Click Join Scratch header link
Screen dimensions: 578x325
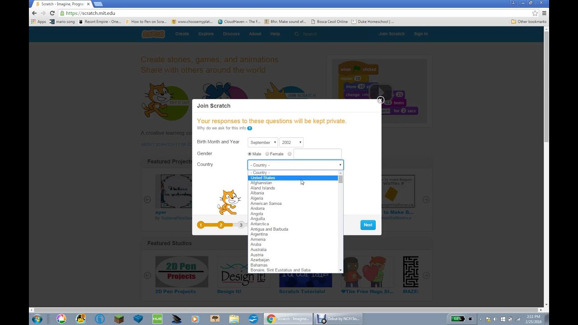[x=392, y=34]
